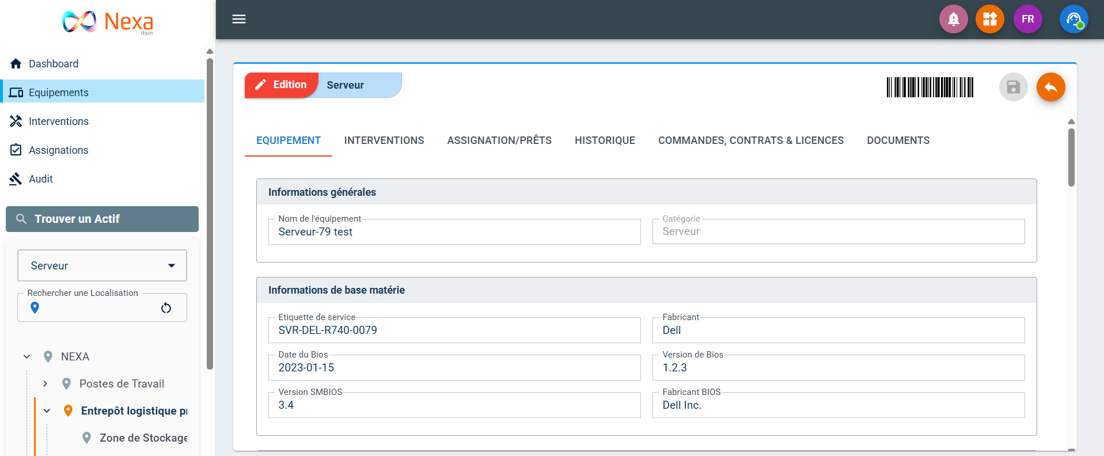1104x456 pixels.
Task: Collapse the NEXA tree node
Action: [x=26, y=357]
